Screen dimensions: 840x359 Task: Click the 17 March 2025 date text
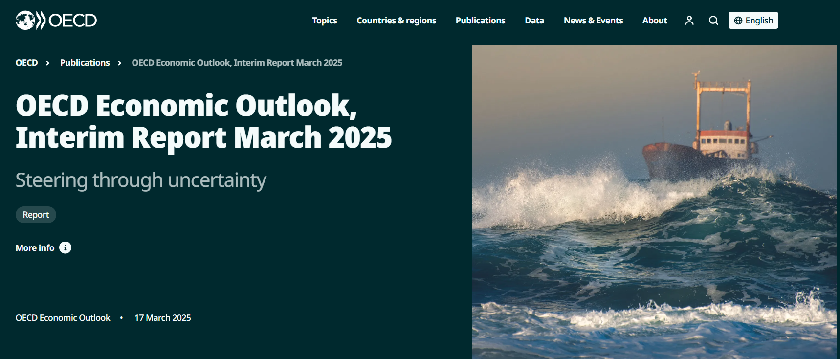tap(163, 318)
